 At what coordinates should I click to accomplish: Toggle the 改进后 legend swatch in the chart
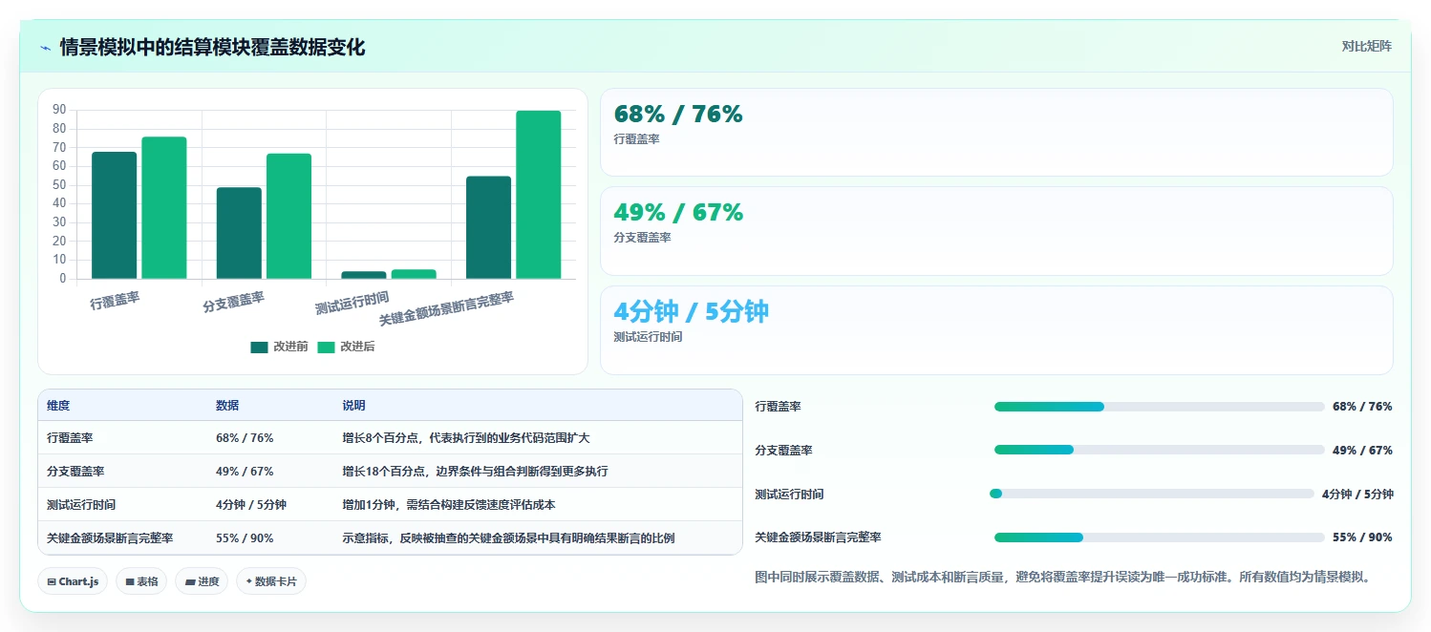(x=327, y=348)
